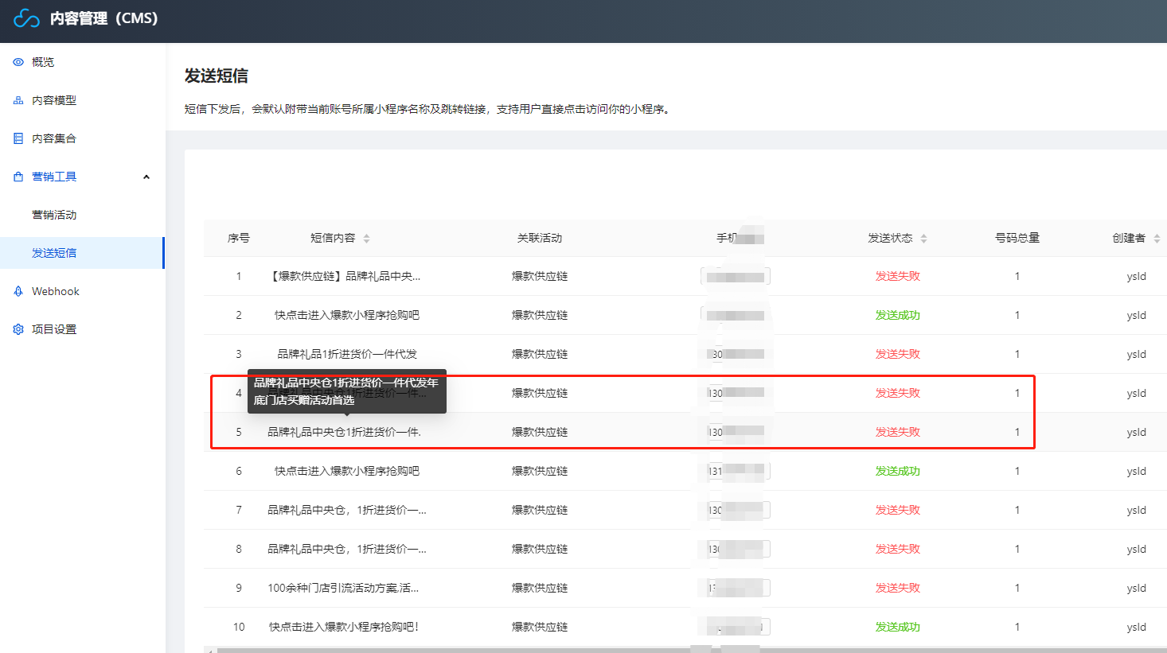Click 发送成功 status in row 6
Screen dimensions: 1167x653
click(898, 471)
